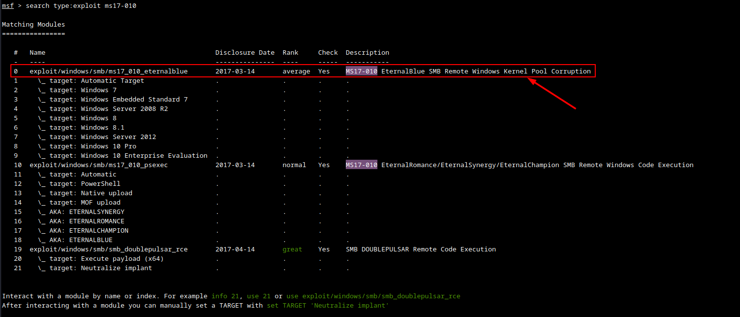Click the 'Name' column header
This screenshot has width=740, height=317.
(x=37, y=53)
